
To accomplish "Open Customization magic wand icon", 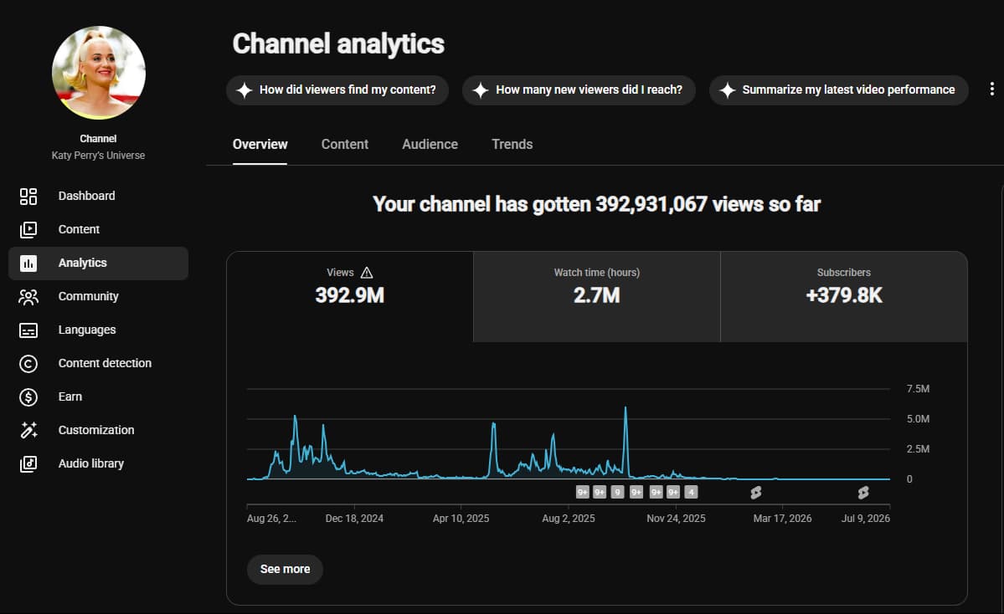I will pos(28,431).
